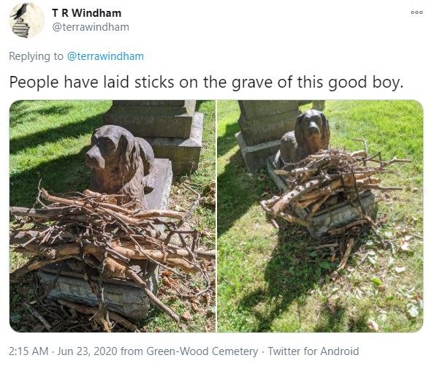Click the words 'good boy' in tweet

coord(365,83)
